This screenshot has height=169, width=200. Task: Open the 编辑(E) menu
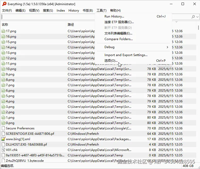click(x=20, y=11)
